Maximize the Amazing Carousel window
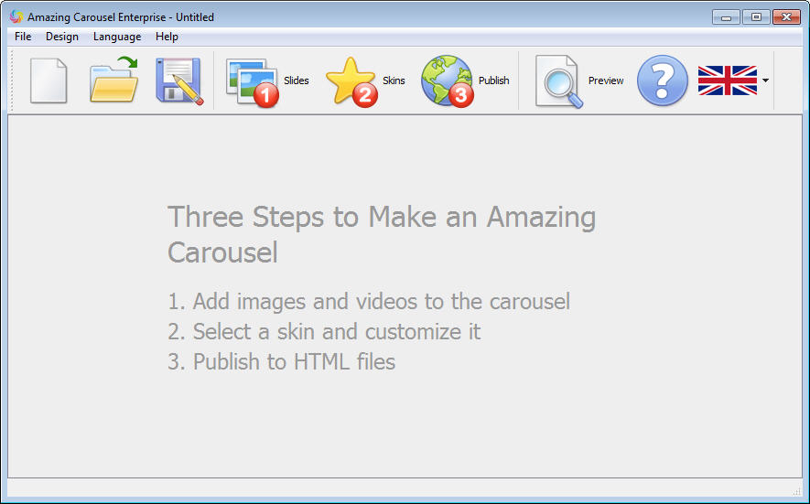The height and width of the screenshot is (504, 810). [x=756, y=16]
